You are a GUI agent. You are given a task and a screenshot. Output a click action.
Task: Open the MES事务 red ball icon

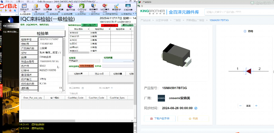105,6
